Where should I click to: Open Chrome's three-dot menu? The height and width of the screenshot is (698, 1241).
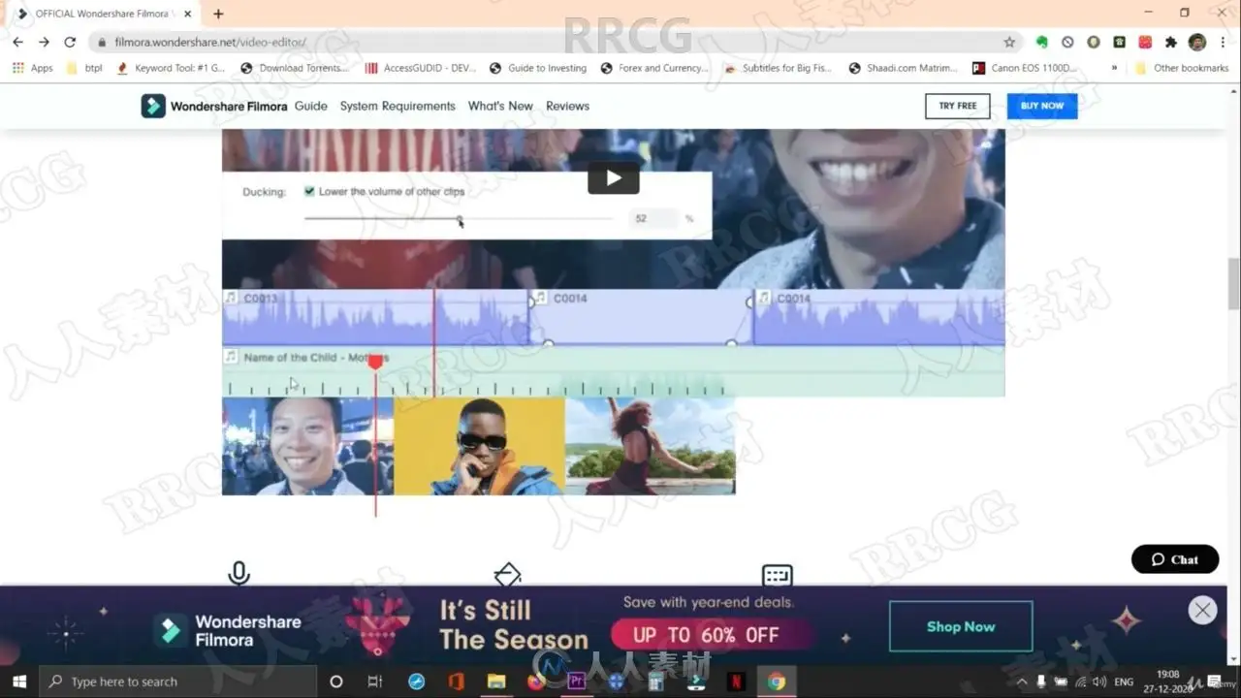(x=1224, y=42)
